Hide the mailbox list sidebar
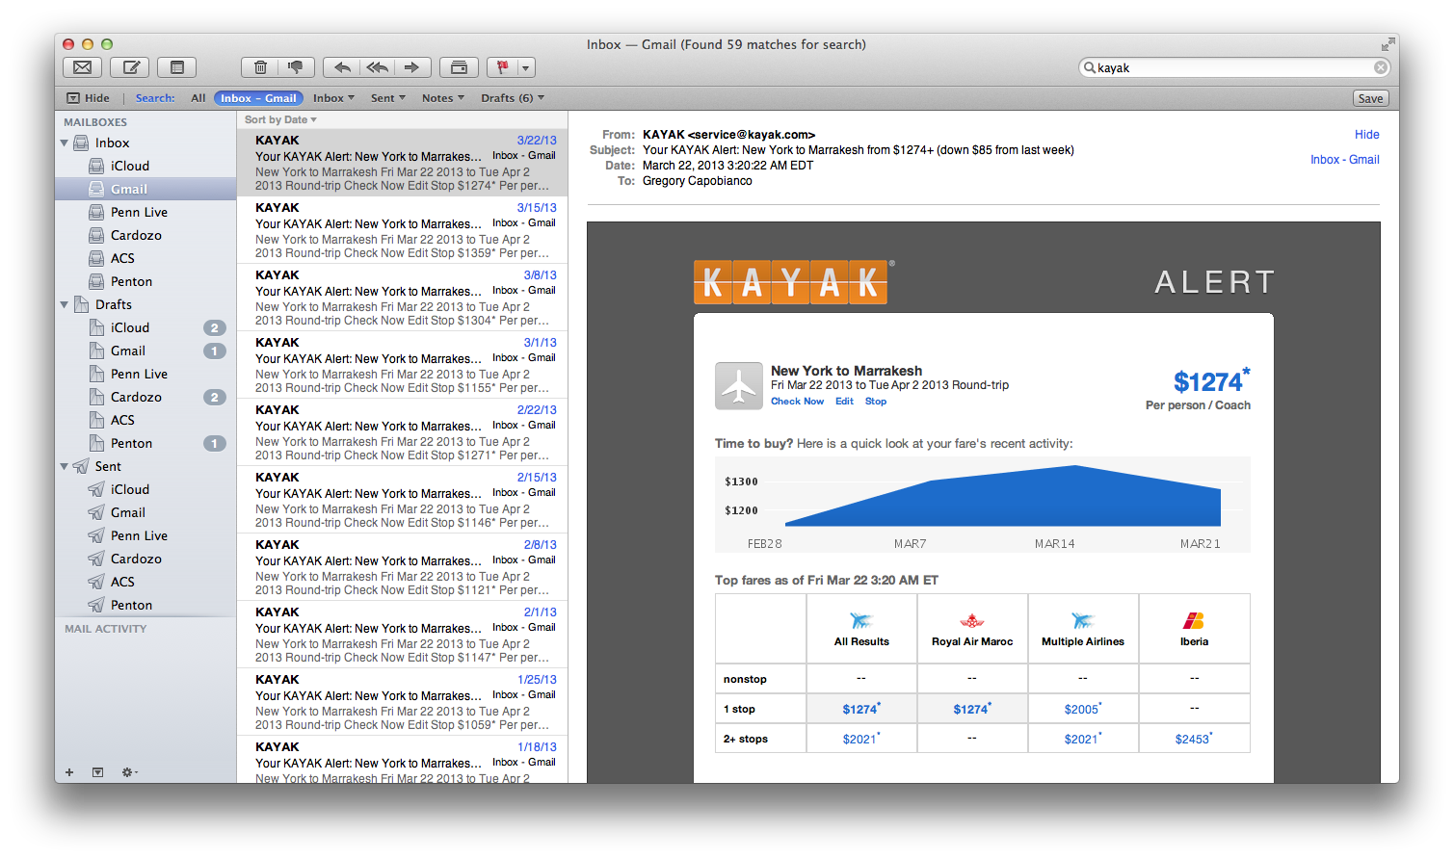This screenshot has width=1454, height=859. pyautogui.click(x=88, y=98)
